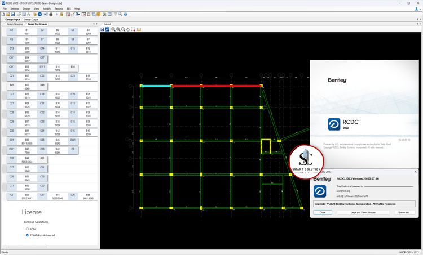Click Legal and Patent Notices button
Screen dimensions: 423x255
(x=363, y=212)
